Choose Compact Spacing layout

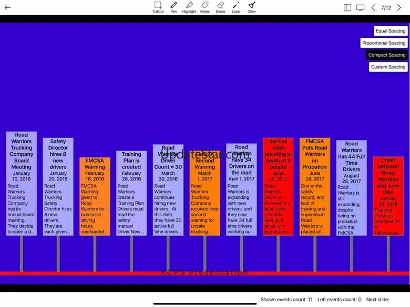coord(387,55)
